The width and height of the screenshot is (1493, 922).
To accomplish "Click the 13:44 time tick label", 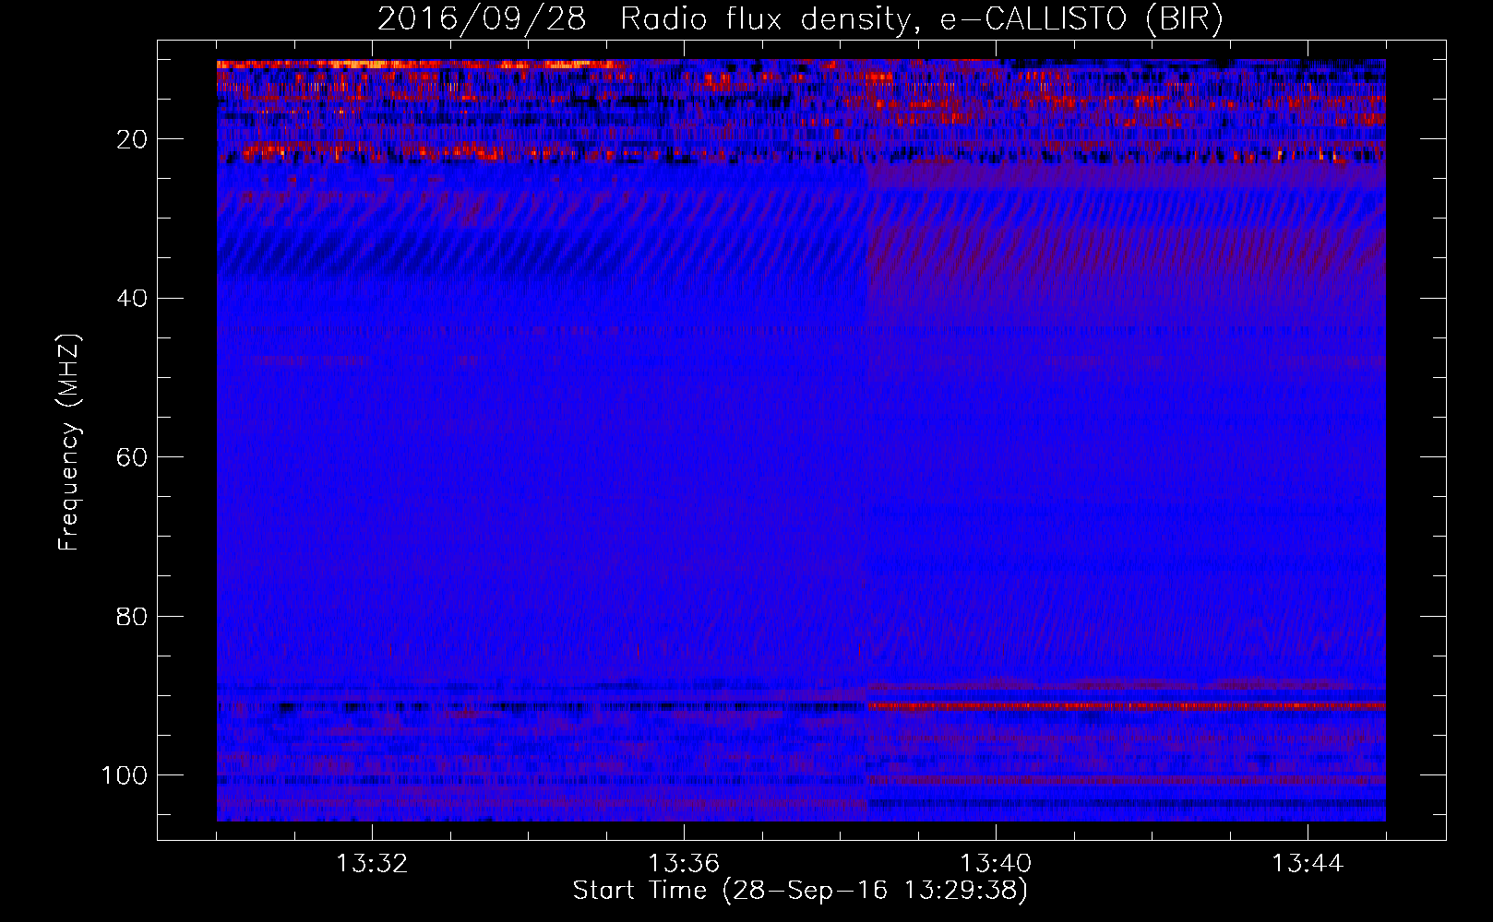I will coord(1308,864).
